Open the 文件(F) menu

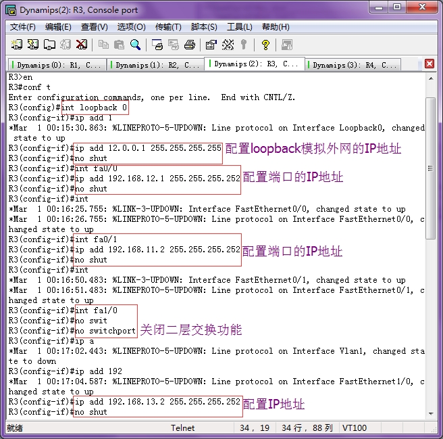tap(22, 27)
